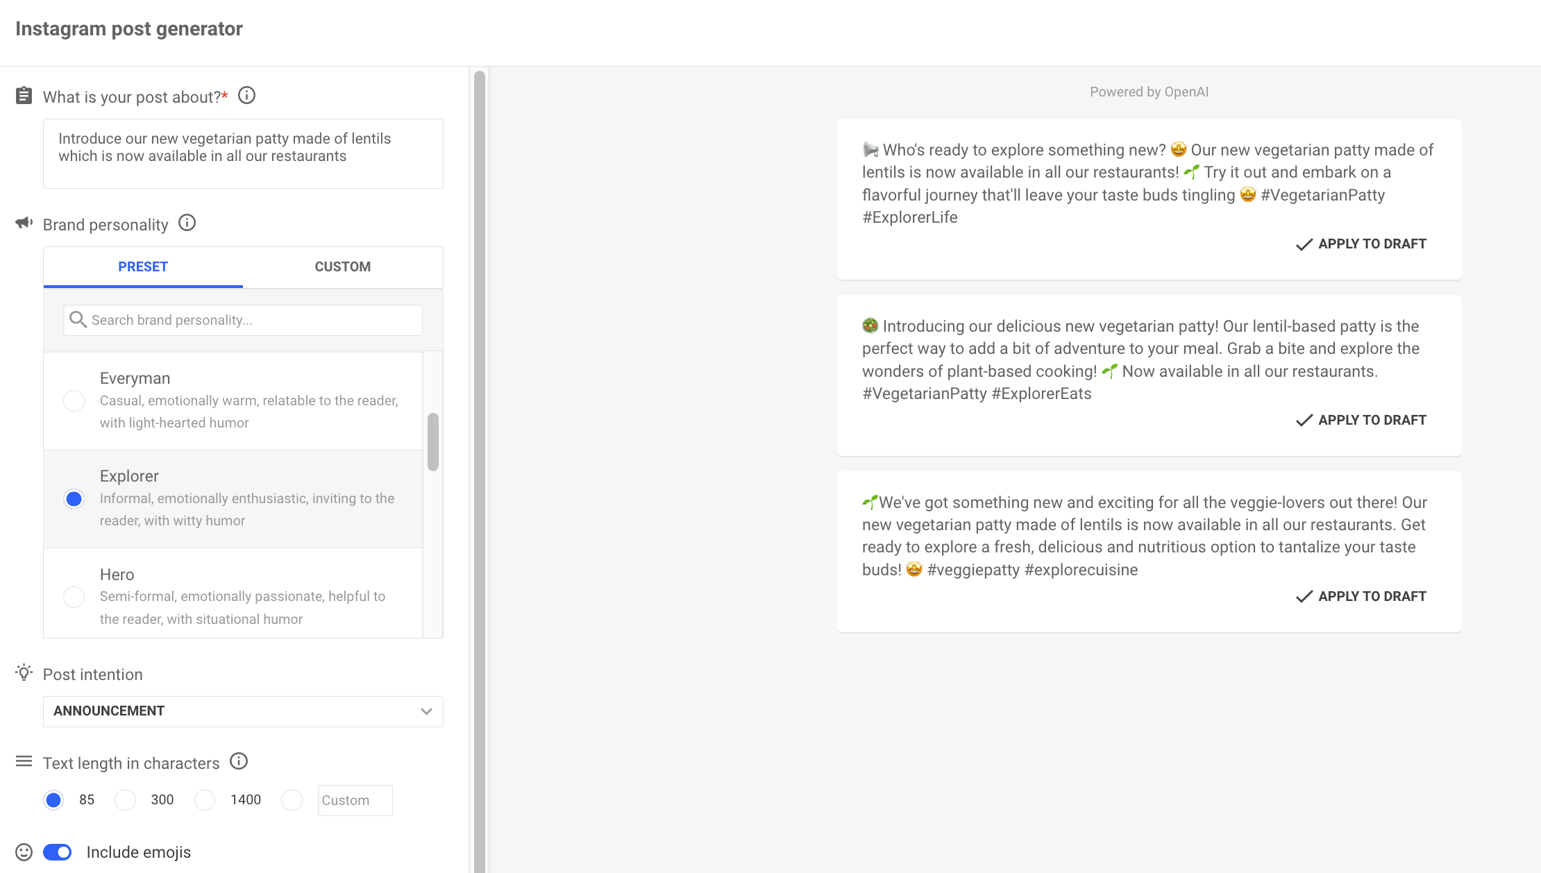This screenshot has width=1541, height=873.
Task: Select the Hero radio button
Action: (x=75, y=595)
